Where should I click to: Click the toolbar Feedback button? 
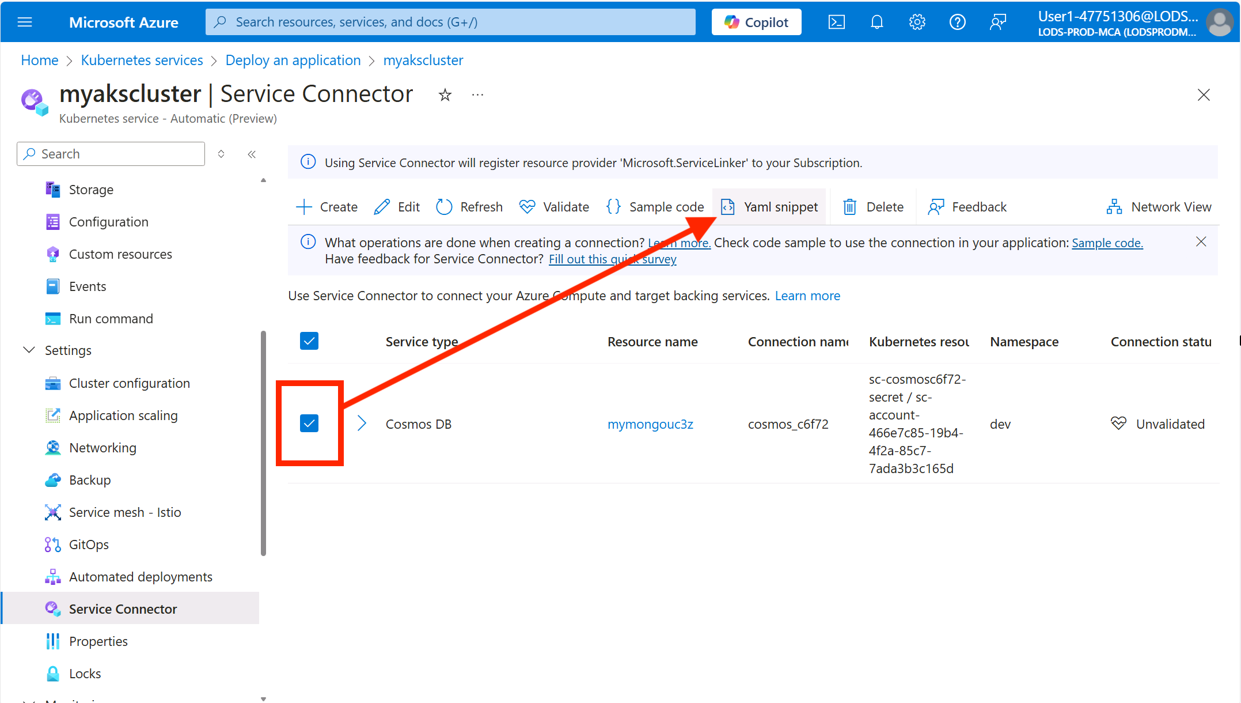point(967,207)
